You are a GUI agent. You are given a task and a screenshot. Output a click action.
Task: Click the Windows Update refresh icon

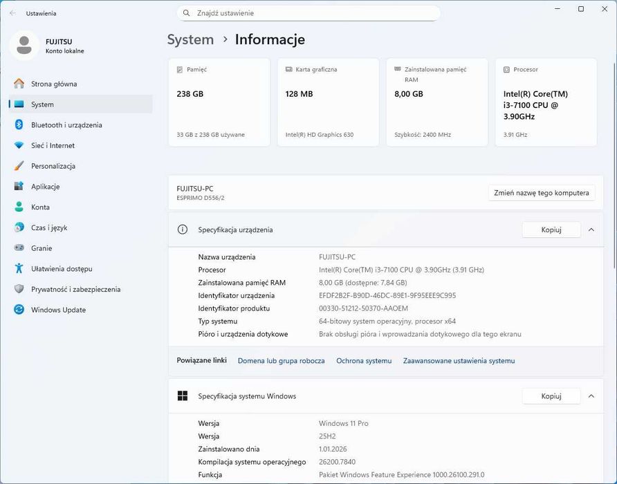(19, 309)
